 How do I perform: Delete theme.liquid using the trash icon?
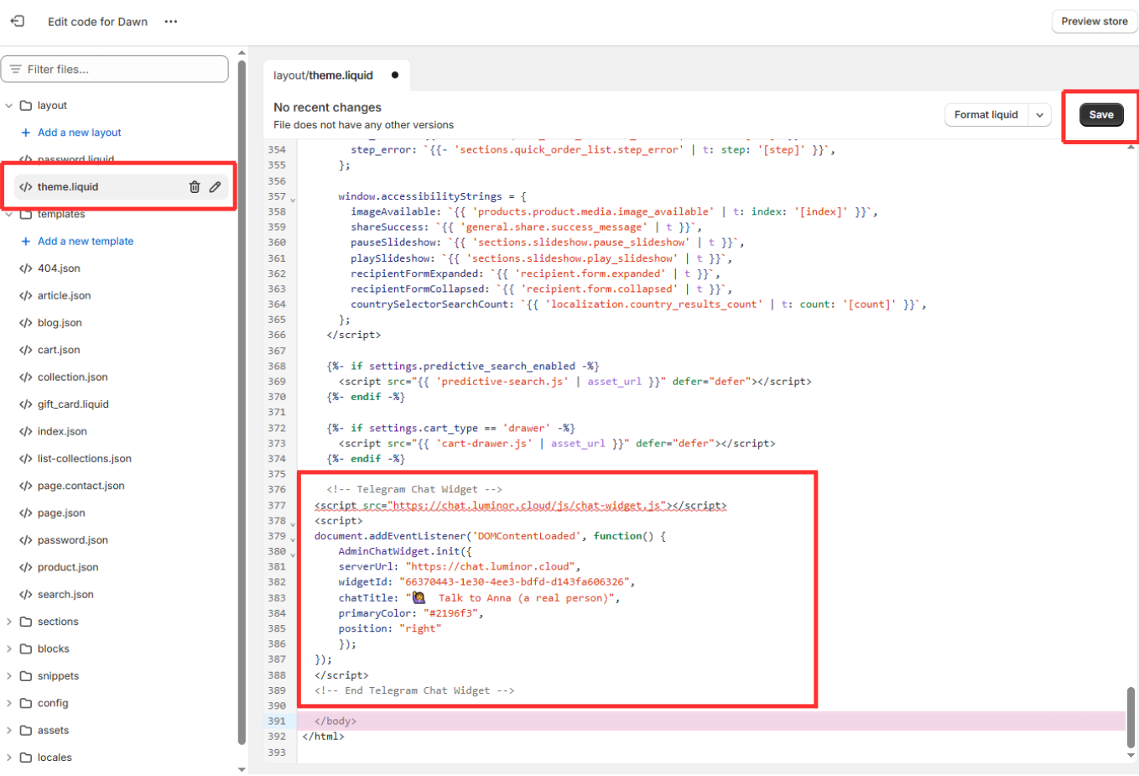click(x=195, y=186)
